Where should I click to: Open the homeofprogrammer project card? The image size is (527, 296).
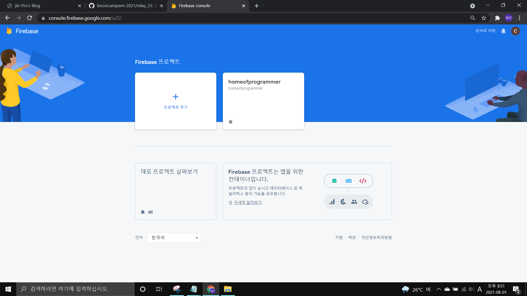point(263,101)
